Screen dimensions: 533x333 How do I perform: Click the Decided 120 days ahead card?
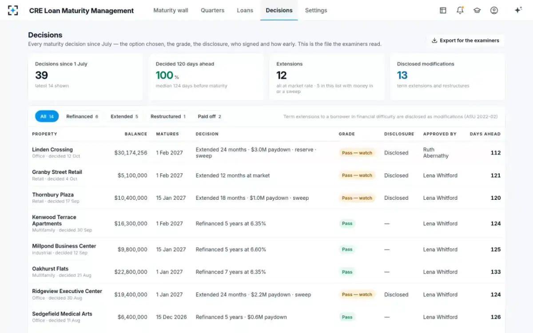coord(206,77)
